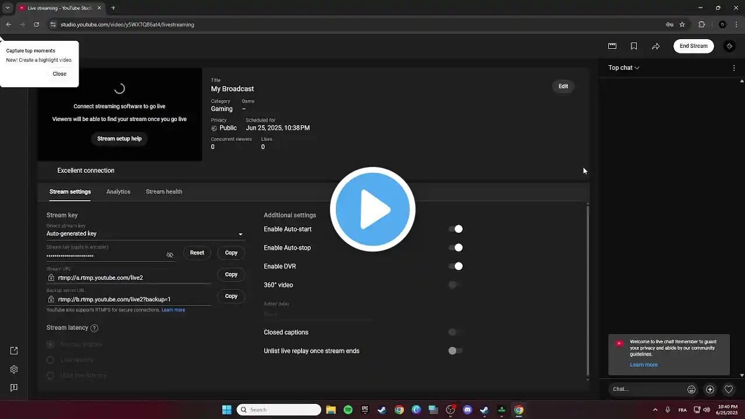Click Edit for broadcast details
The image size is (745, 419).
click(563, 86)
